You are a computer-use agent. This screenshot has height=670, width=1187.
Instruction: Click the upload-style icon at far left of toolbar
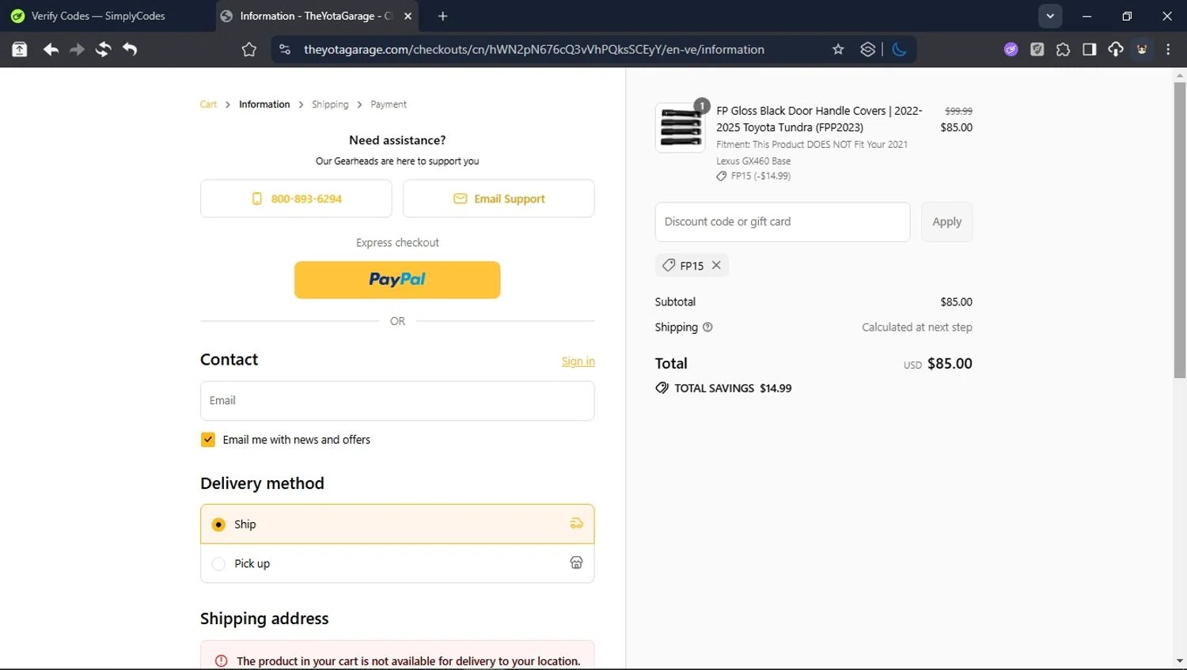coord(20,50)
